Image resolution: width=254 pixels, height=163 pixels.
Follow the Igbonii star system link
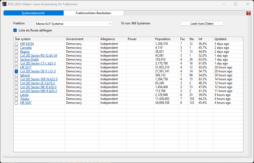(25, 75)
